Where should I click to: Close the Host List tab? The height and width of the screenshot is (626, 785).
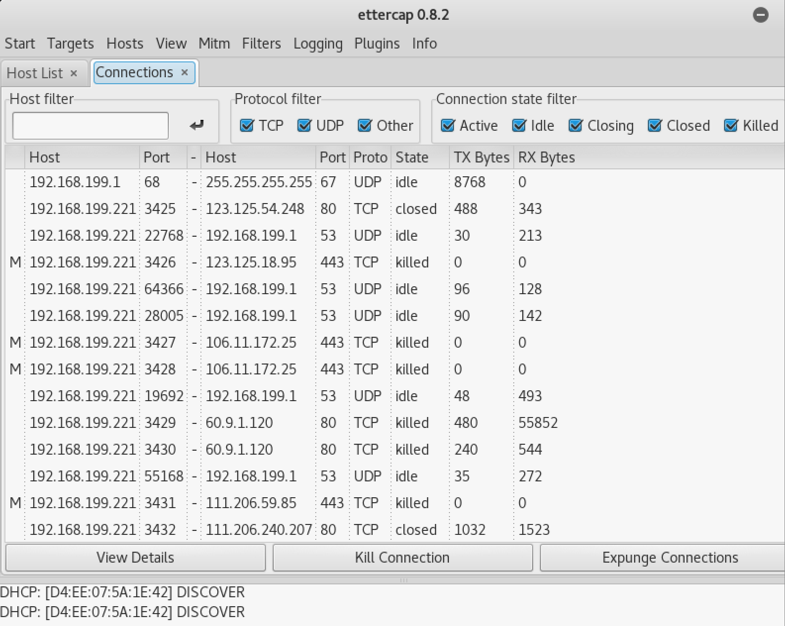pyautogui.click(x=74, y=73)
